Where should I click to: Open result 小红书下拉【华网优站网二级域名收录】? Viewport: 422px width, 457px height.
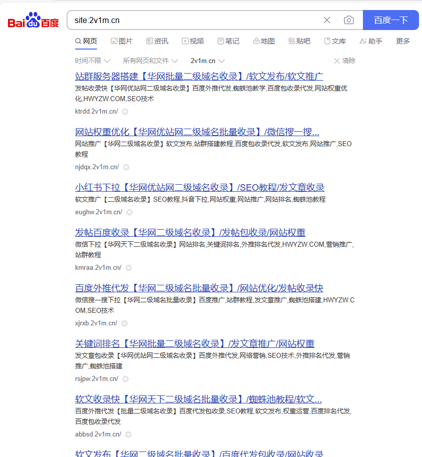(x=200, y=187)
